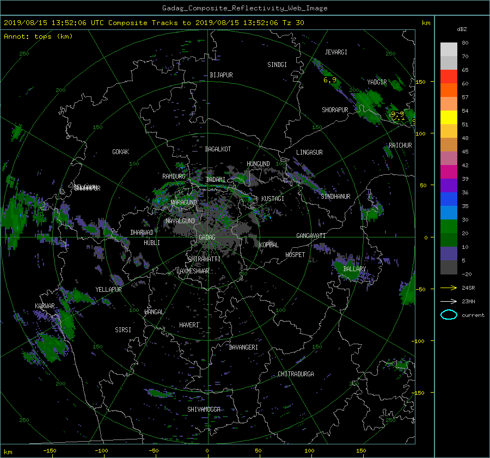Select the SHIVAMOGGA city label
Screen dimensions: 490x458
pyautogui.click(x=204, y=410)
